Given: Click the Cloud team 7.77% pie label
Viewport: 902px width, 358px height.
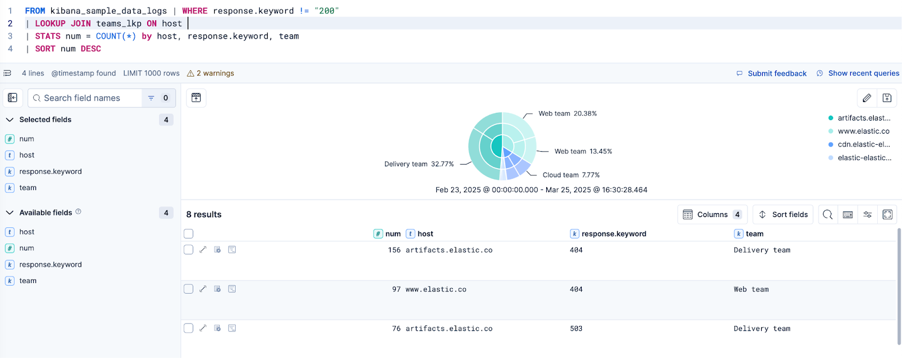Looking at the screenshot, I should tap(571, 175).
